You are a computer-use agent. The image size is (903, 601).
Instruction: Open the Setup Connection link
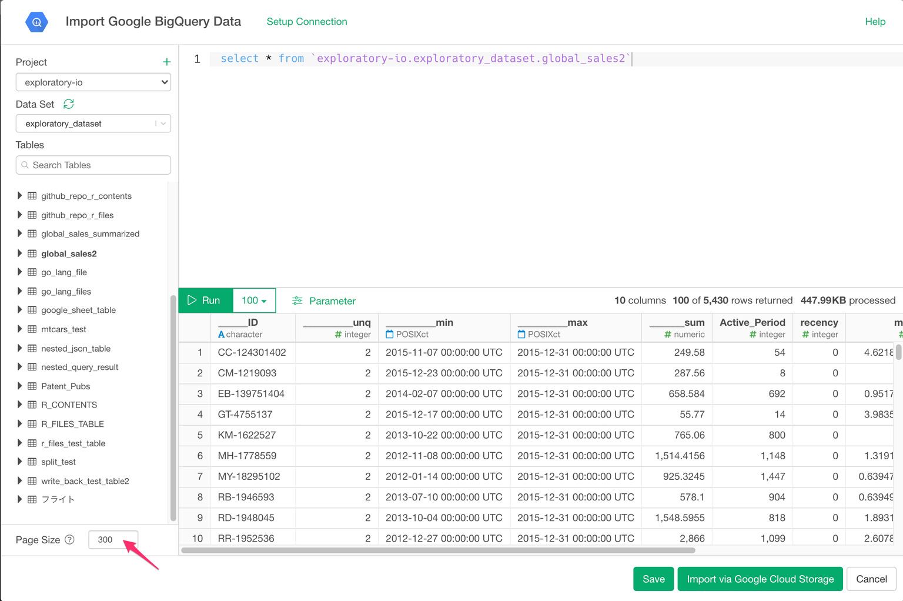pyautogui.click(x=306, y=22)
